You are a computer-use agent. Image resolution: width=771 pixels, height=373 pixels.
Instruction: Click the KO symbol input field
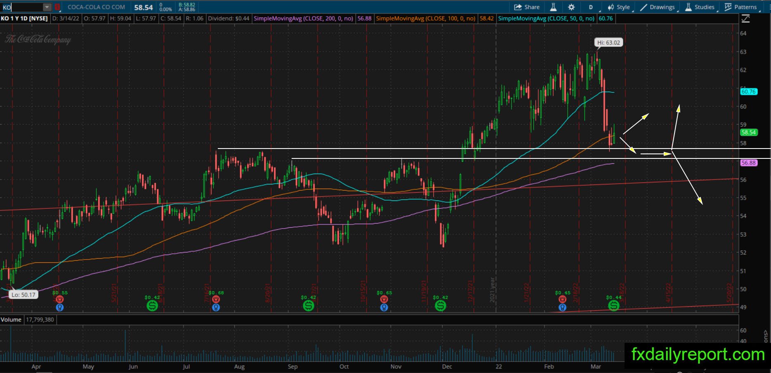(x=21, y=7)
